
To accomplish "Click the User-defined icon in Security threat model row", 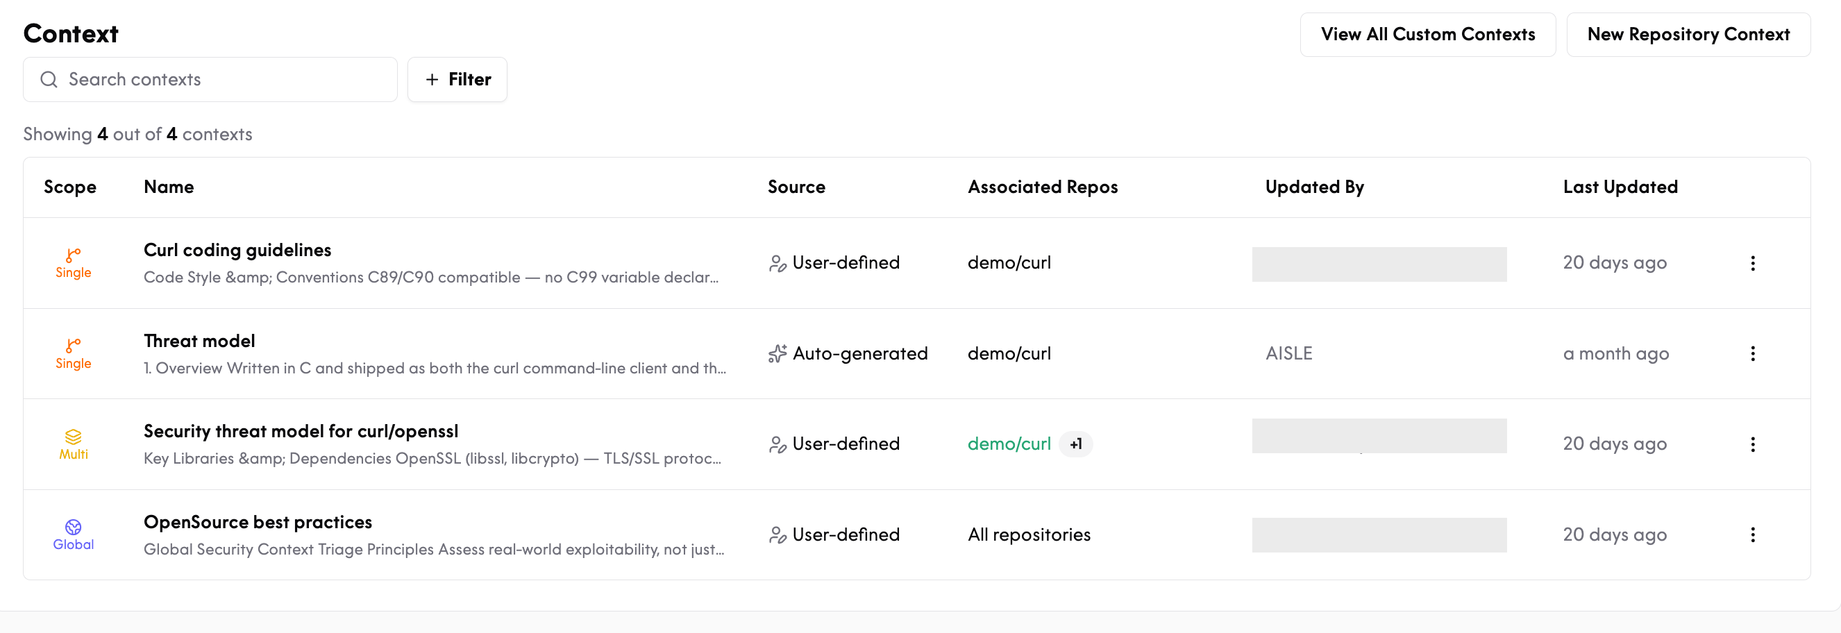I will pos(777,444).
